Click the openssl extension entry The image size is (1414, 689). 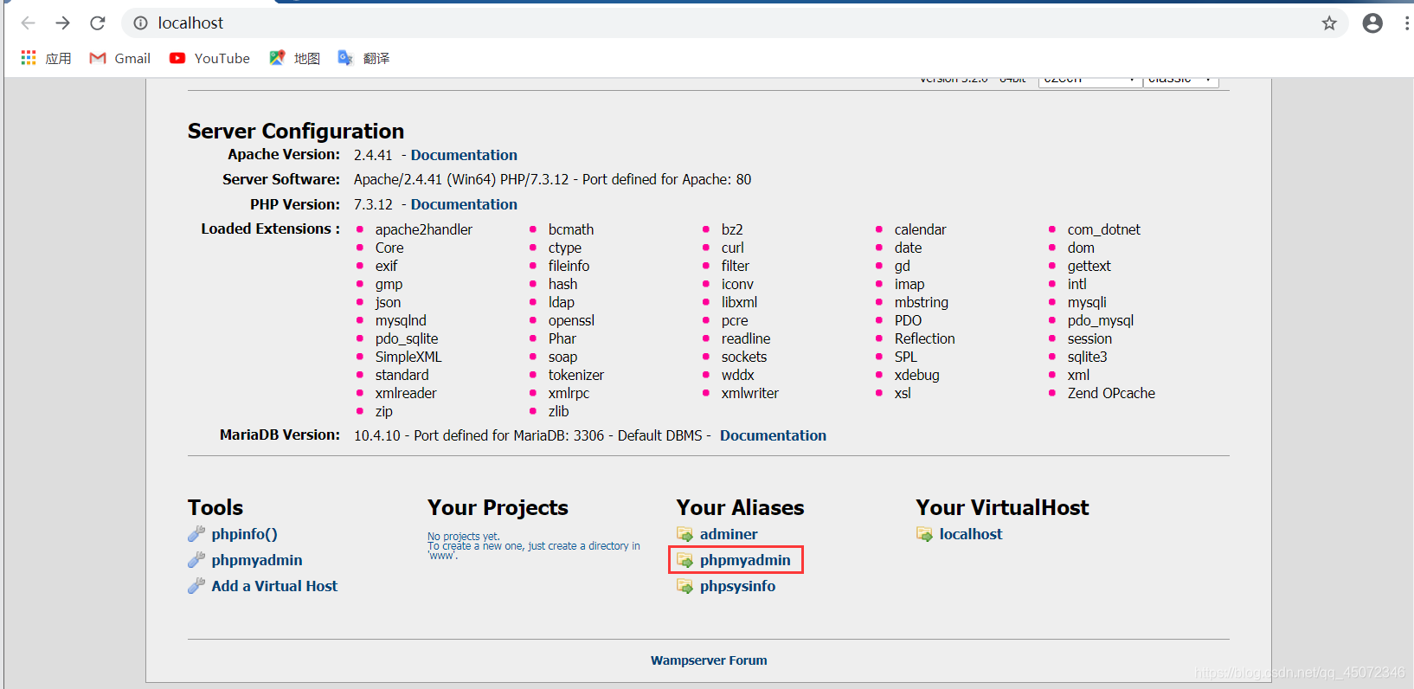(571, 320)
